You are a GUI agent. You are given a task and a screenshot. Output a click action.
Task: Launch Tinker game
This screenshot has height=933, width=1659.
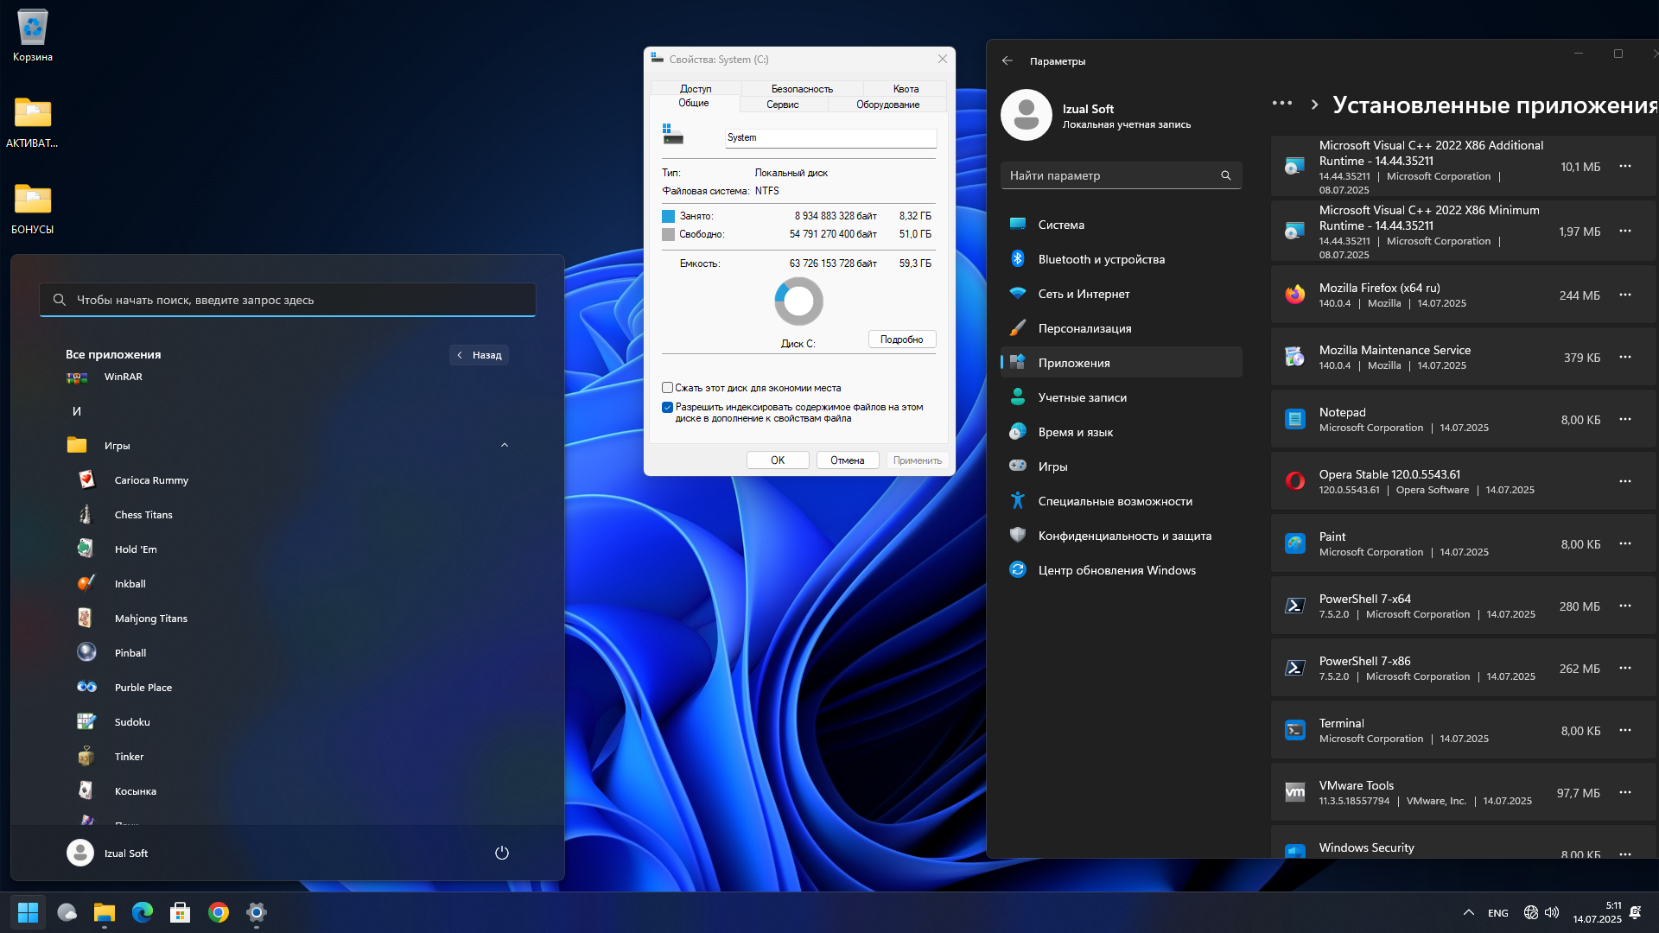coord(288,757)
